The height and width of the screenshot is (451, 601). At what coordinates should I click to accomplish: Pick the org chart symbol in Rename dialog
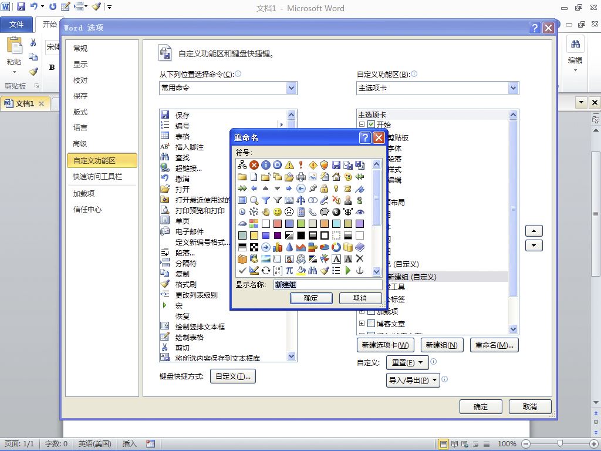[242, 165]
